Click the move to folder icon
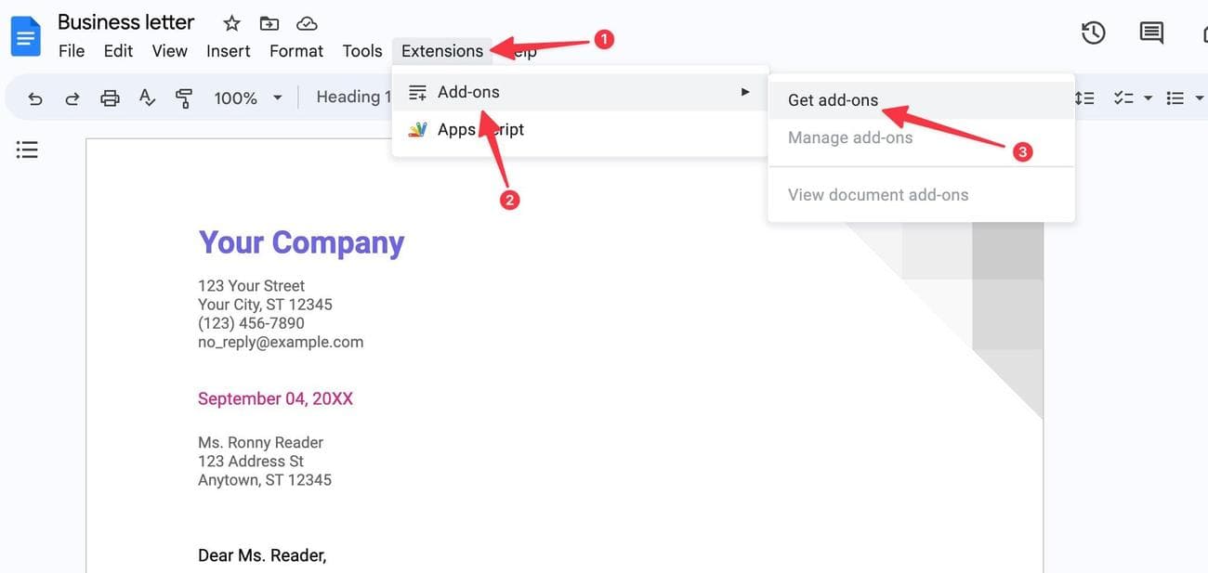 (x=269, y=23)
